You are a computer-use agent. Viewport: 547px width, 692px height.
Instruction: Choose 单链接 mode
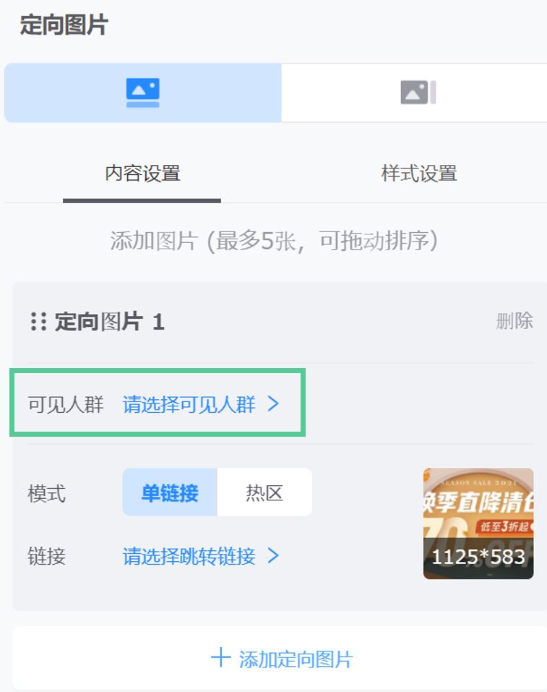170,492
